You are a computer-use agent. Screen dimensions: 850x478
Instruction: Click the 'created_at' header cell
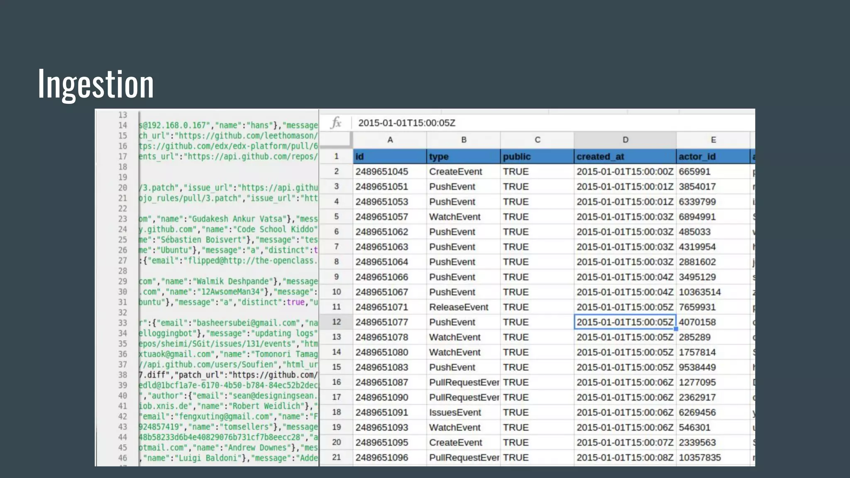(625, 156)
